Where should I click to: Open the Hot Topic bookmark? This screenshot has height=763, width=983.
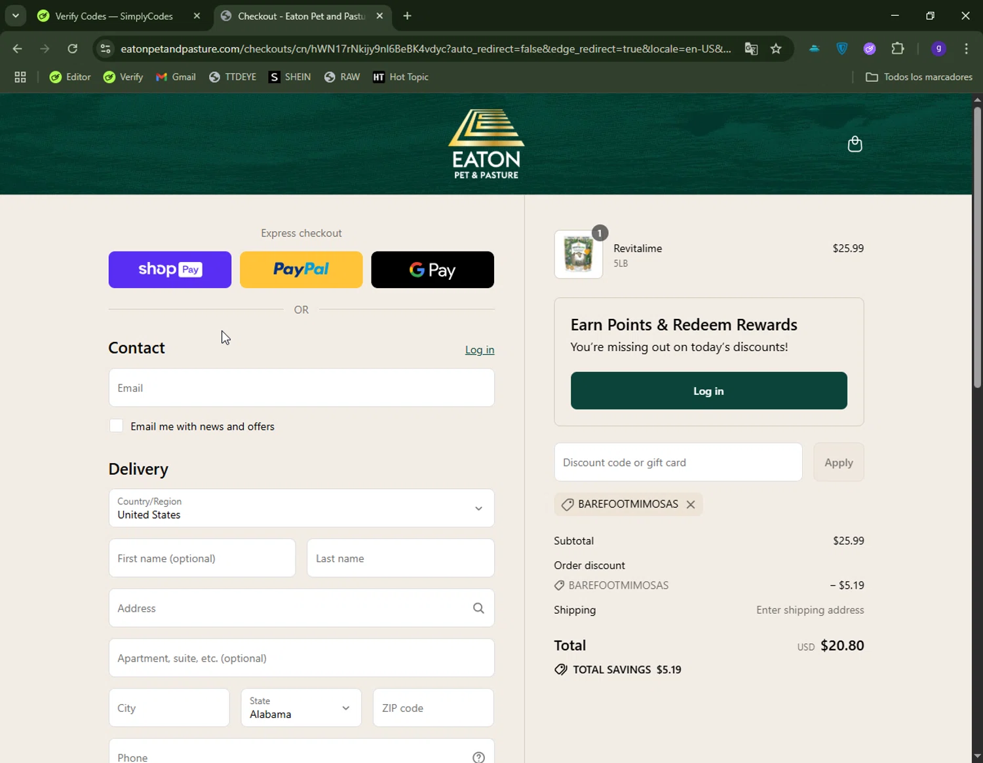coord(400,77)
